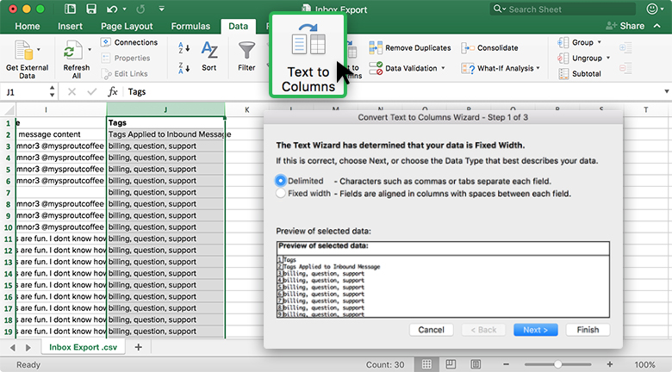Viewport: 672px width, 372px height.
Task: Select the Fixed width radio button
Action: pyautogui.click(x=281, y=193)
